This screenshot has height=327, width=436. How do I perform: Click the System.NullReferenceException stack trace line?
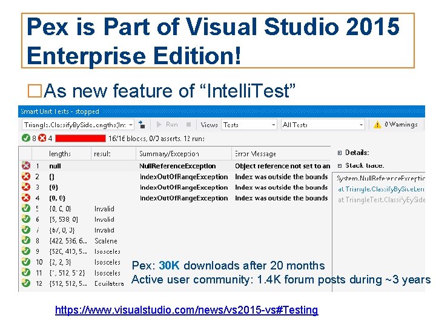(x=381, y=178)
